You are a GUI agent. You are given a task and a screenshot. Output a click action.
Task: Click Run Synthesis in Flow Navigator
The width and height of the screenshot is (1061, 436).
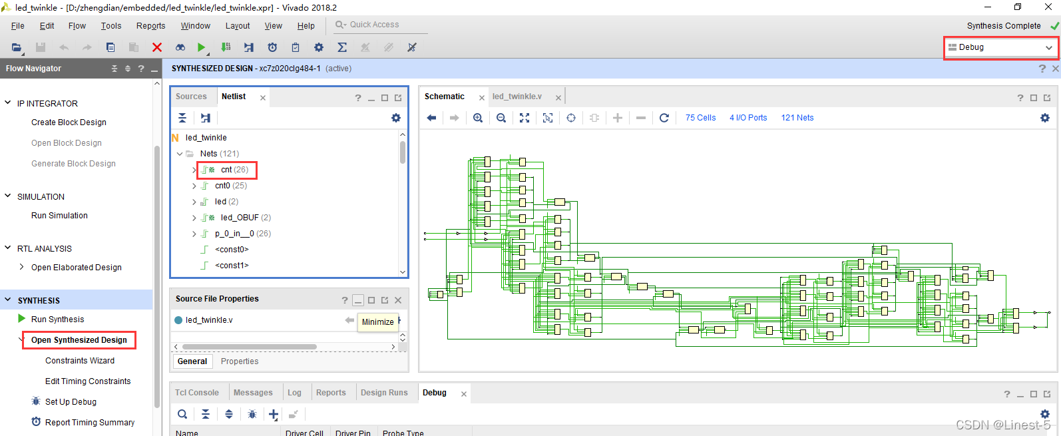(x=58, y=320)
